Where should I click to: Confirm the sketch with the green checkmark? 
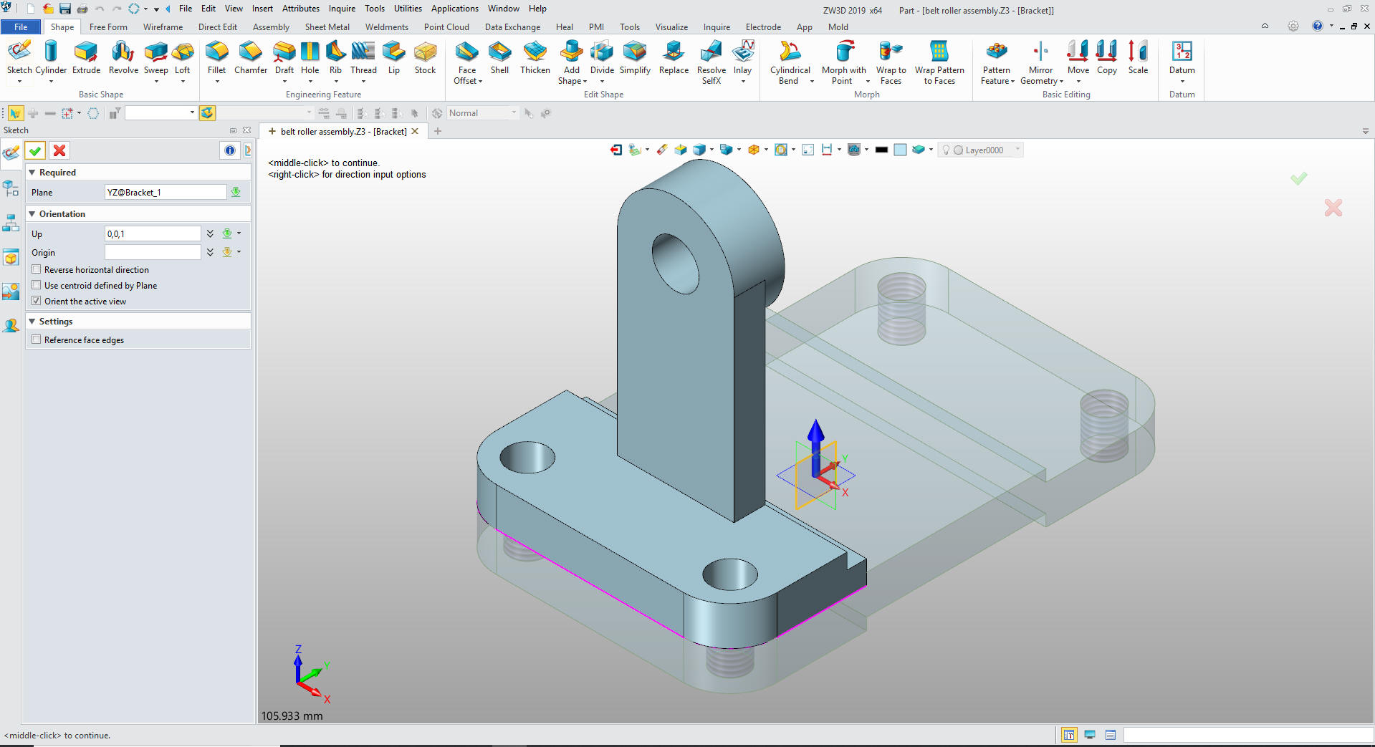(x=35, y=150)
